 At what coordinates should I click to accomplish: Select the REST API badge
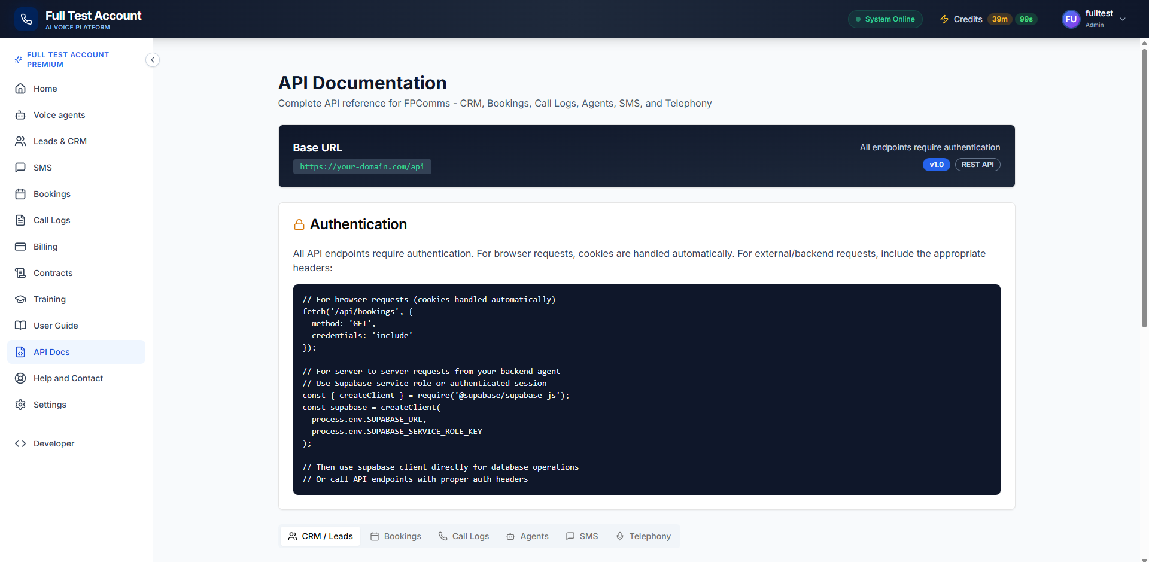pos(977,164)
